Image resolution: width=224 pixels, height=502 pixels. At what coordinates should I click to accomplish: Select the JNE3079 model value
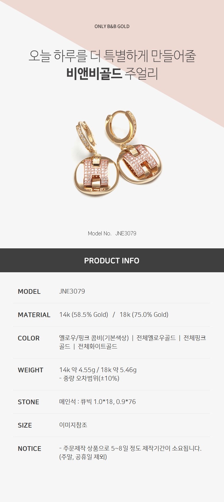click(72, 291)
